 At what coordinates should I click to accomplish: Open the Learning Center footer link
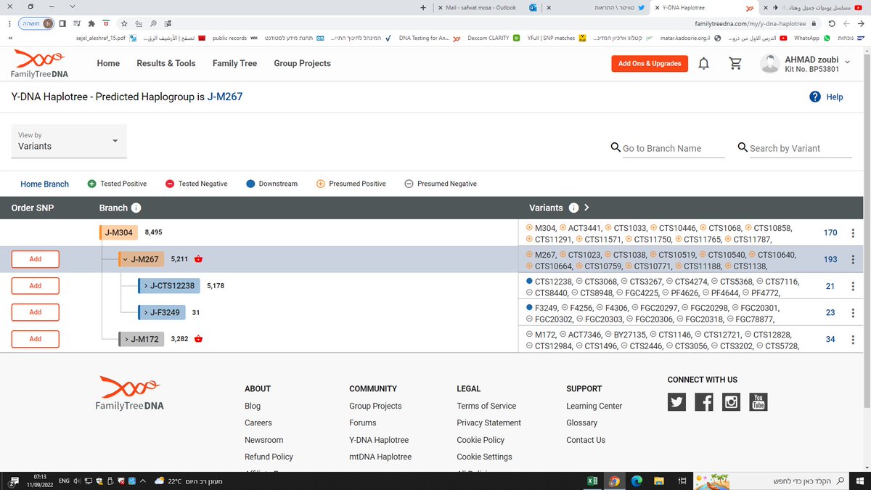(594, 406)
